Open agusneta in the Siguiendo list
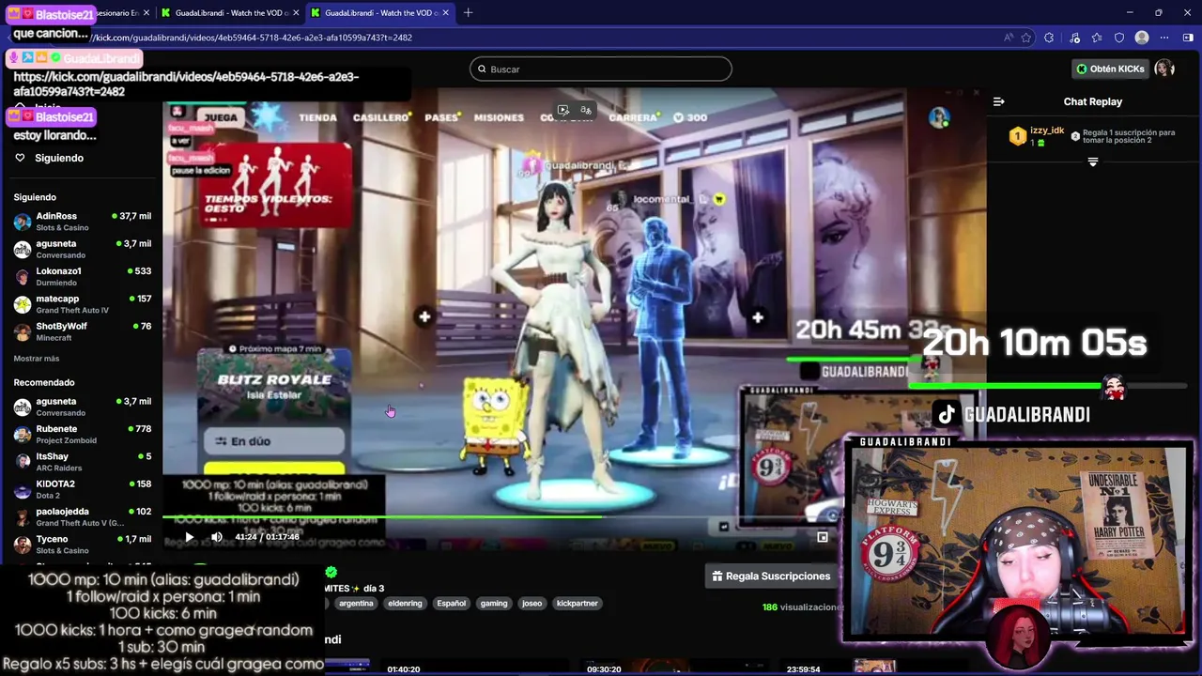 (x=83, y=249)
